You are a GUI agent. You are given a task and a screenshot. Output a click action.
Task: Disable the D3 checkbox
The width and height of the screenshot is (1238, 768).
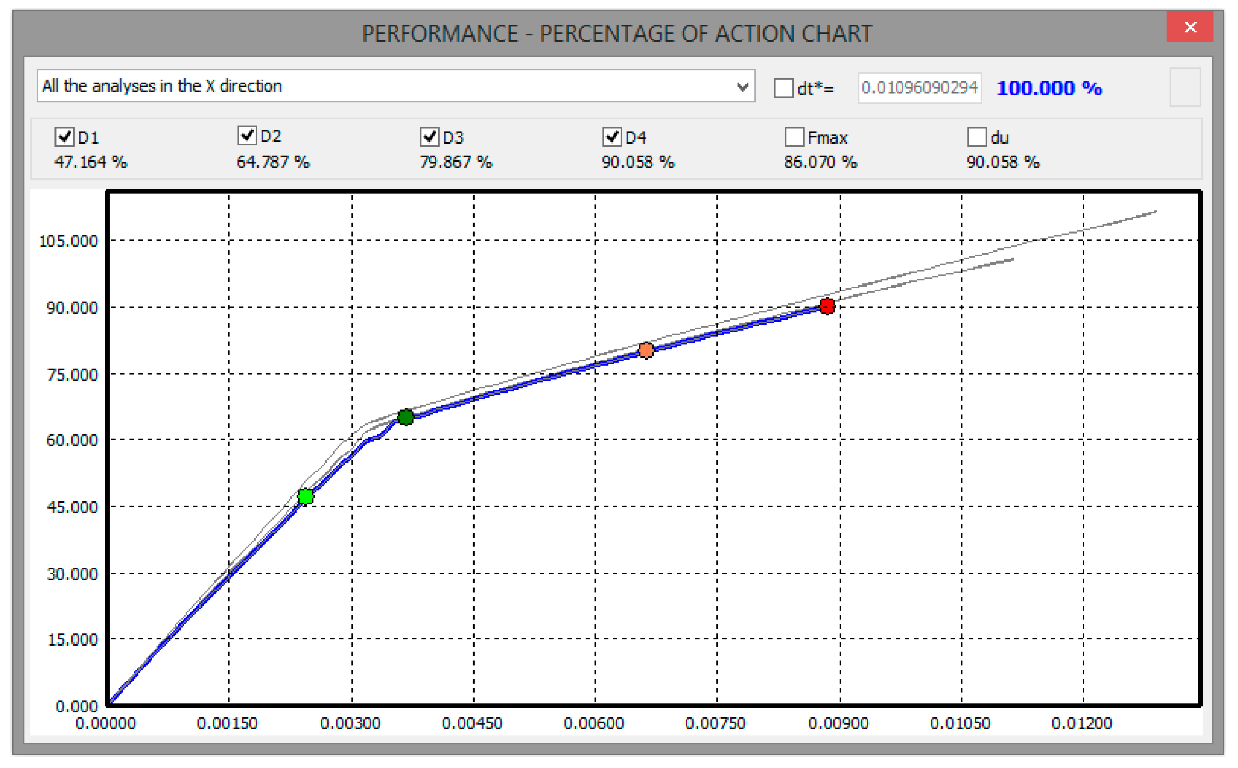429,137
